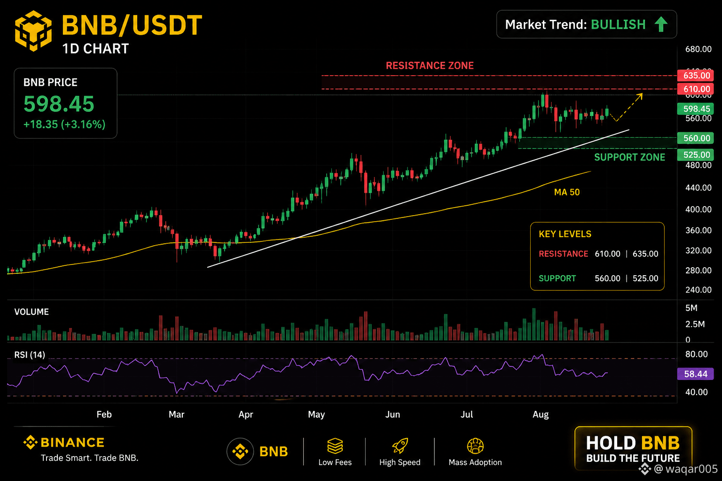
Task: Click the 360.00 price axis label
Action: point(698,230)
